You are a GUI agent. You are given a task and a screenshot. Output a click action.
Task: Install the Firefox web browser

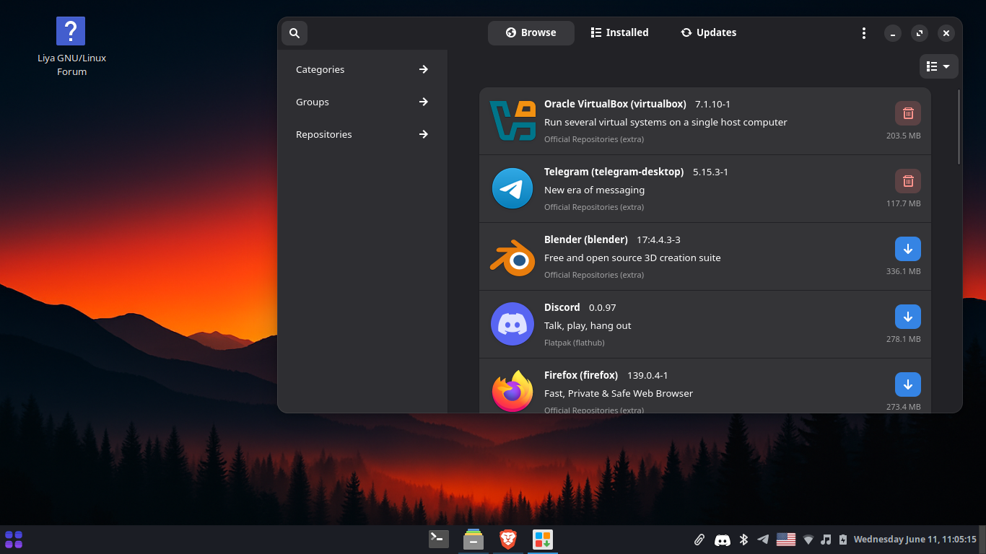907,384
